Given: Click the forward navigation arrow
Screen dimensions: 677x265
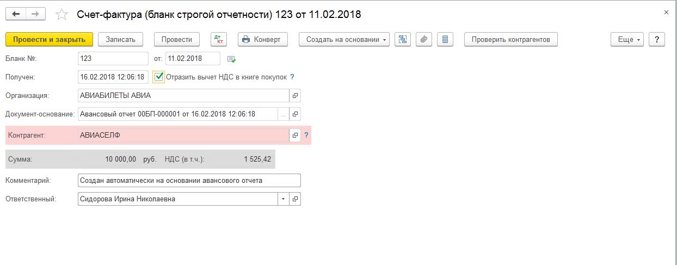Looking at the screenshot, I should point(35,14).
